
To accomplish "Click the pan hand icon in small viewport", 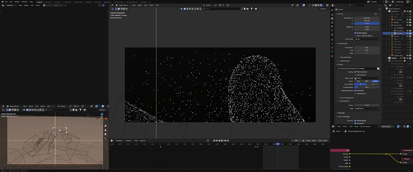I will [x=105, y=130].
